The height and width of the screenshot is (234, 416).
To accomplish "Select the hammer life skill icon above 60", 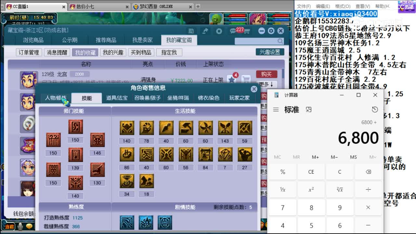I will coord(186,128).
